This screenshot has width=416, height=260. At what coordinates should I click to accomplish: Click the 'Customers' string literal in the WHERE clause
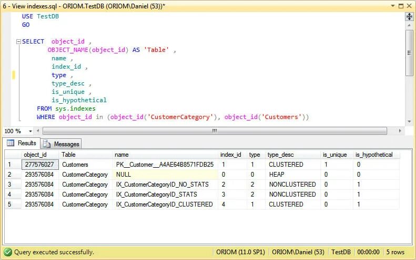pyautogui.click(x=281, y=117)
